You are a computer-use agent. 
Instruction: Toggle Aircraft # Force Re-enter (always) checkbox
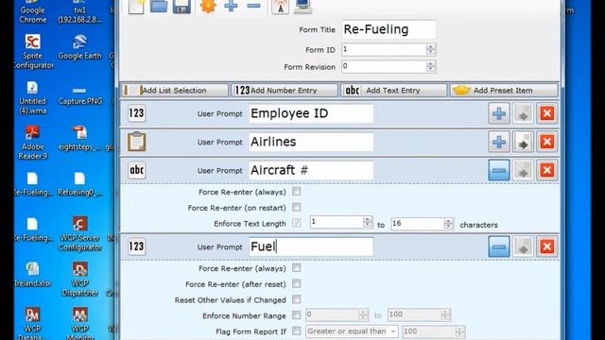(x=296, y=192)
